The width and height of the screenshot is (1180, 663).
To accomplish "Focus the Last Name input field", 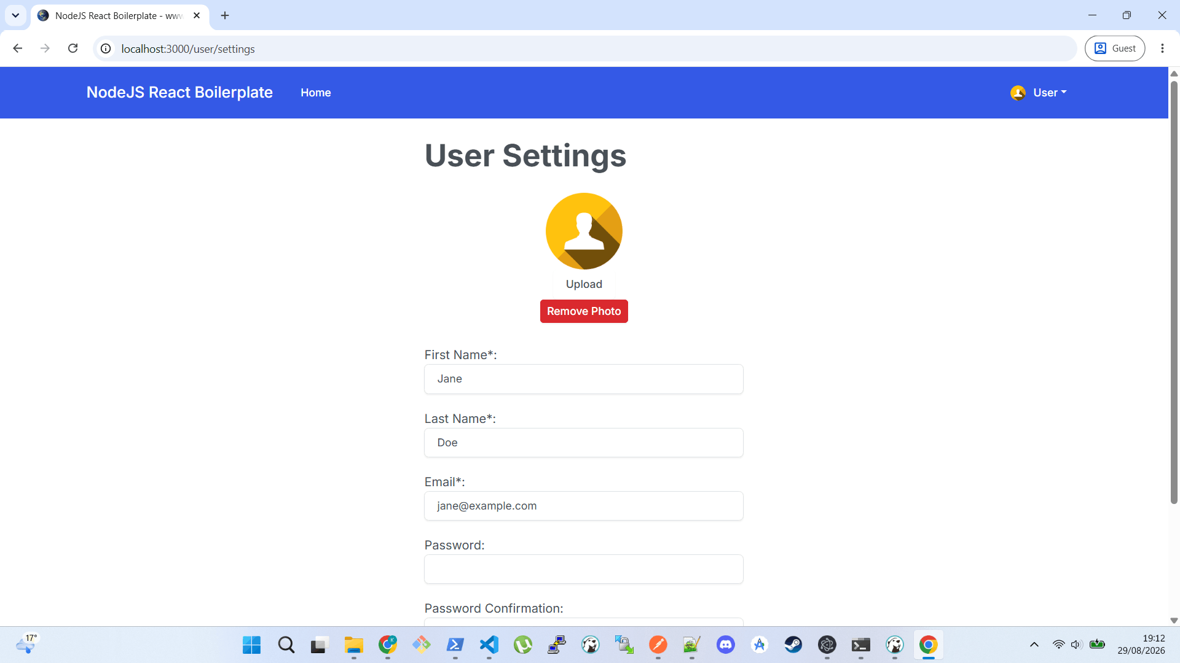I will click(584, 443).
